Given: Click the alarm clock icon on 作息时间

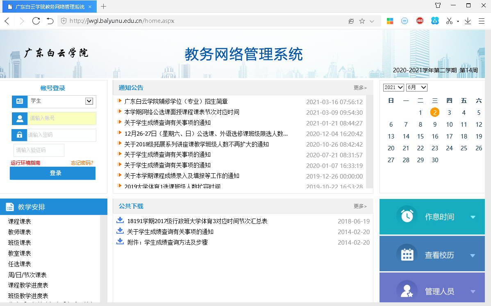Looking at the screenshot, I should tap(407, 217).
